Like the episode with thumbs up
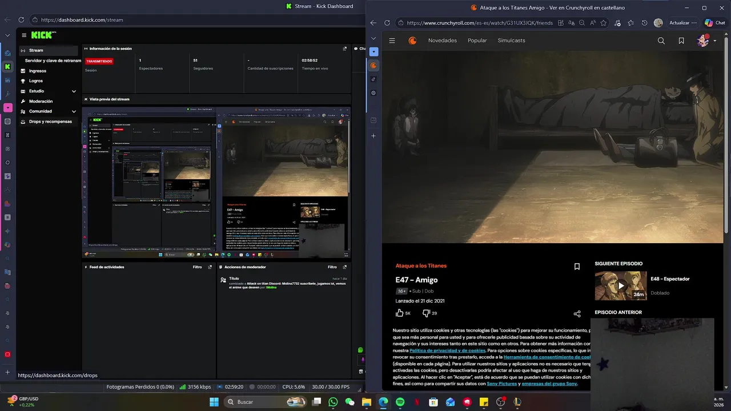 click(400, 313)
